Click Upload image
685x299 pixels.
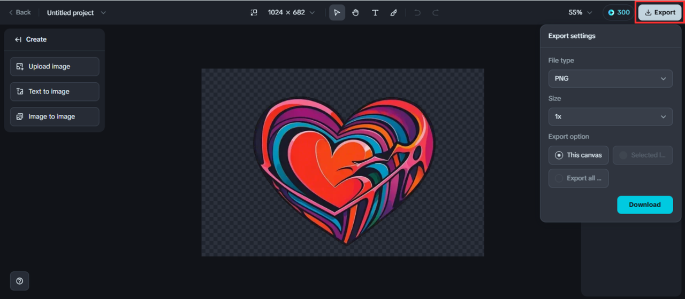[55, 67]
